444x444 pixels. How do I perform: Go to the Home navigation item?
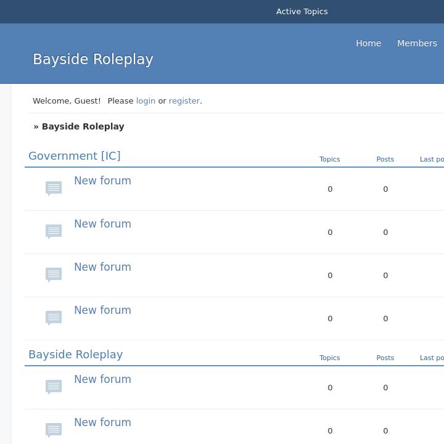coord(368,43)
